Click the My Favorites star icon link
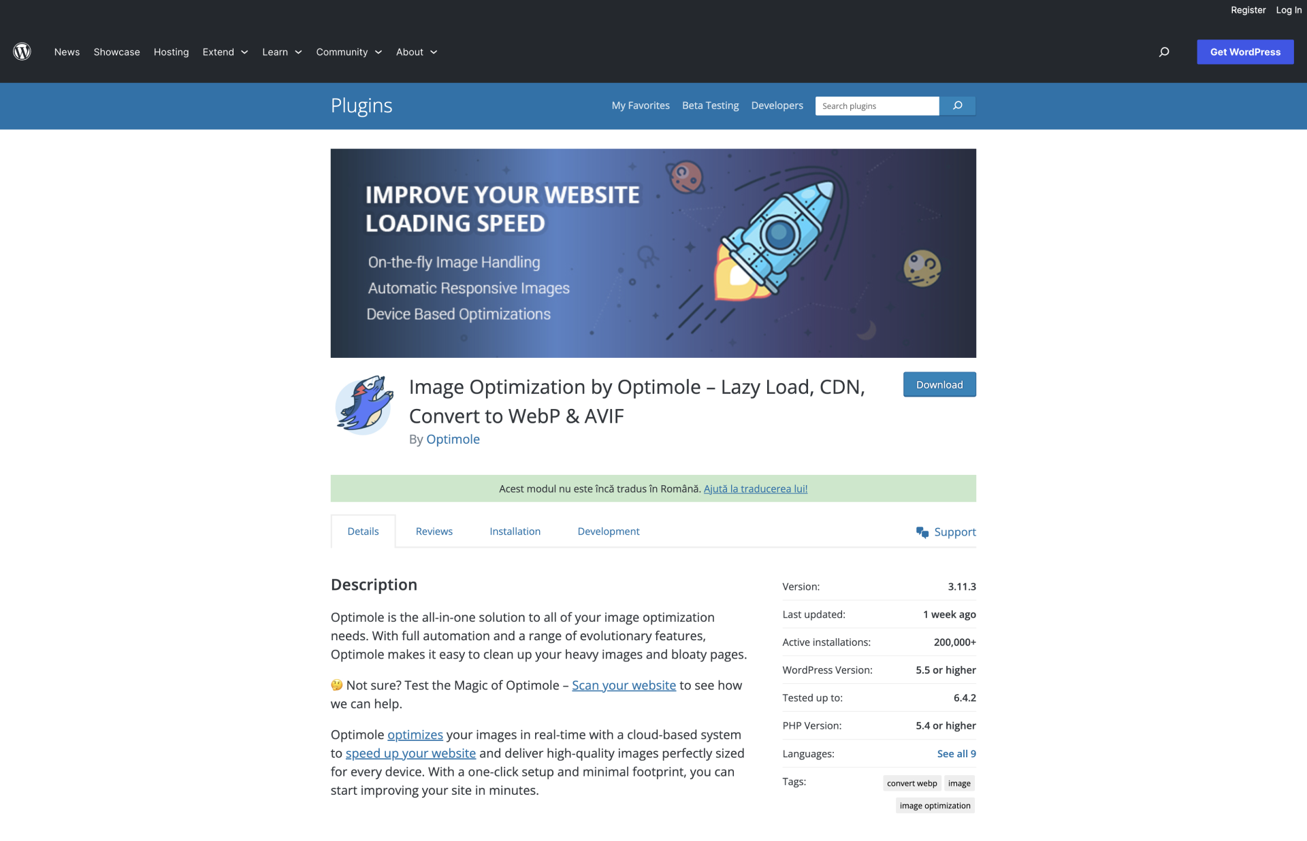Viewport: 1307px width, 841px height. [x=640, y=105]
